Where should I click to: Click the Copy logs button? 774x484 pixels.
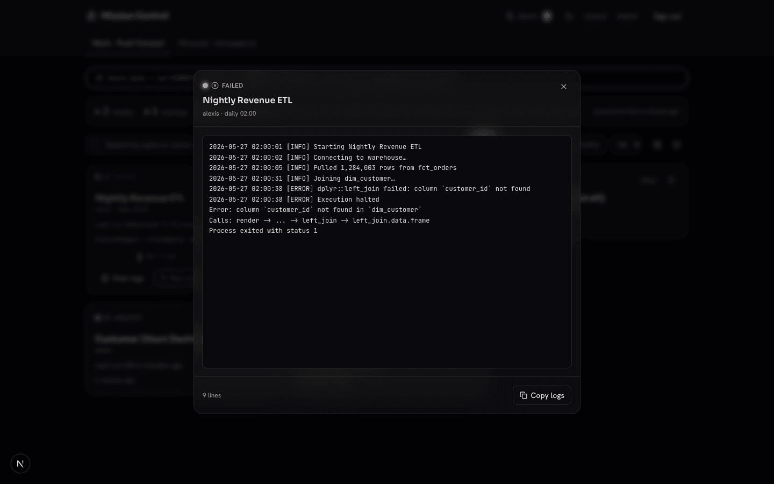click(542, 395)
